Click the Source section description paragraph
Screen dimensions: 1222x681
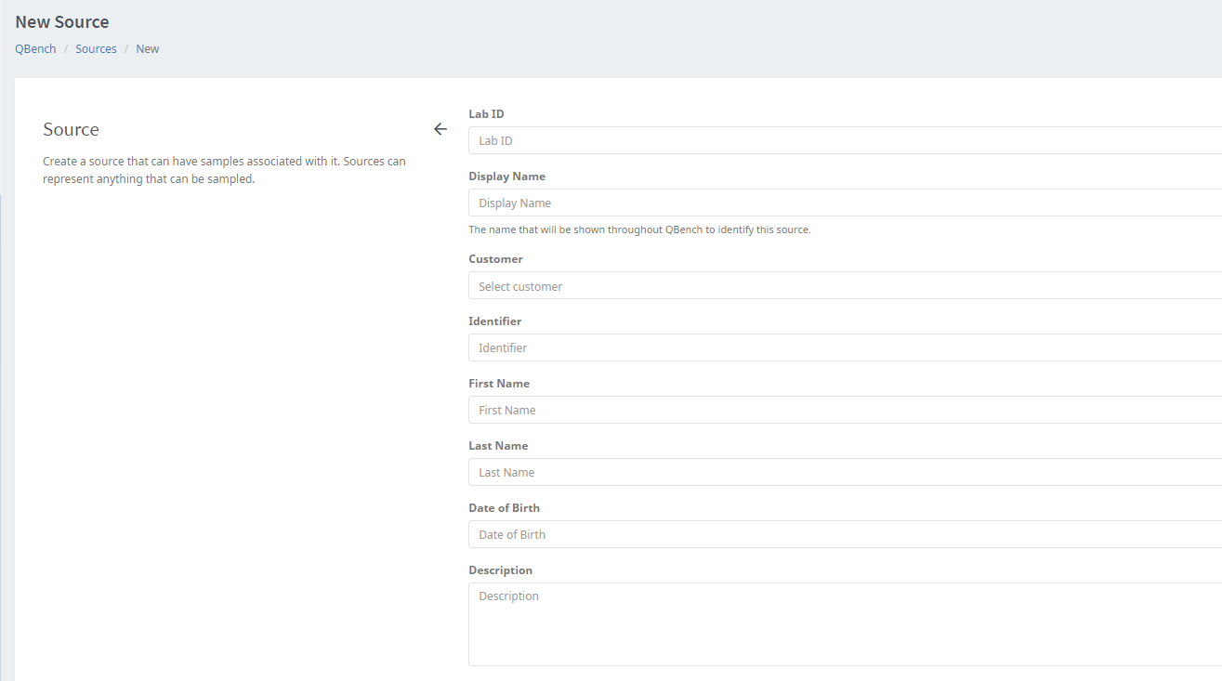pyautogui.click(x=224, y=170)
